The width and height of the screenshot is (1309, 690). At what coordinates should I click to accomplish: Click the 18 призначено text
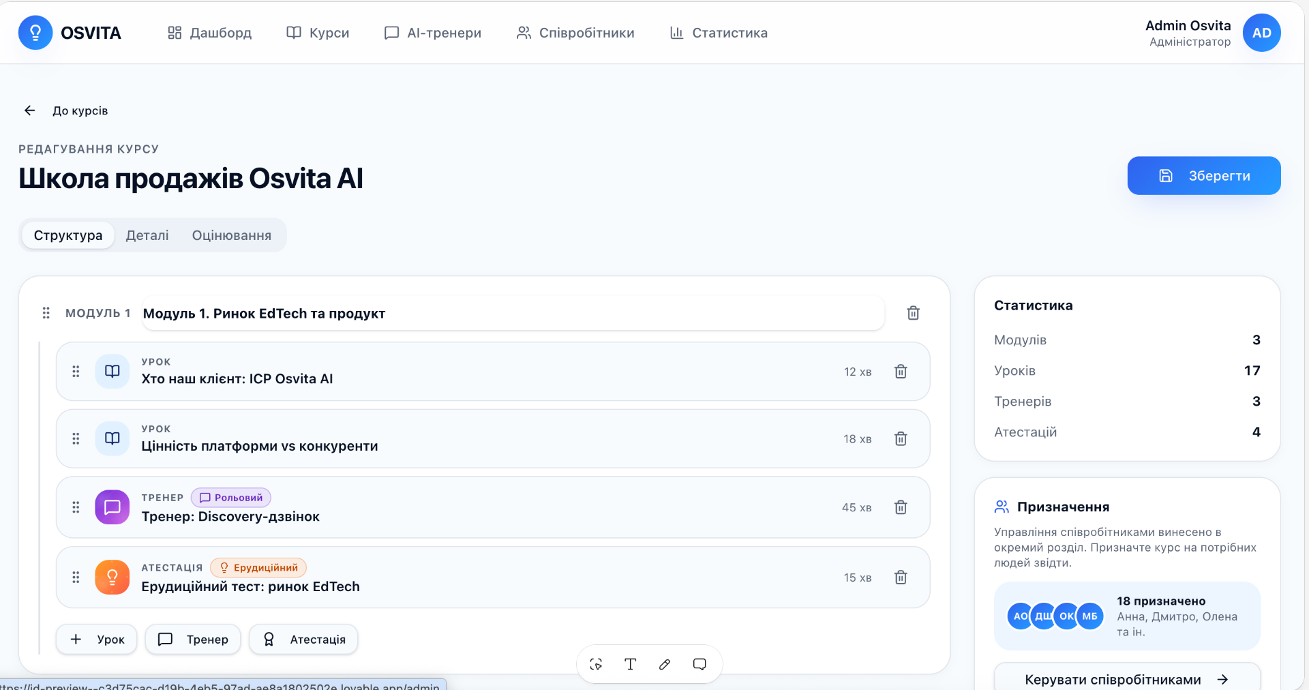(x=1161, y=601)
